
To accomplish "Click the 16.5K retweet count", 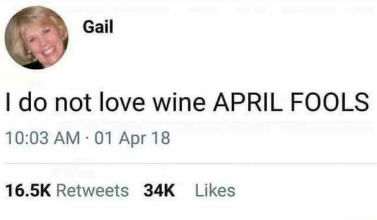I will (28, 190).
